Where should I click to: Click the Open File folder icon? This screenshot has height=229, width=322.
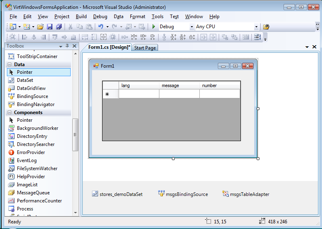[40, 27]
